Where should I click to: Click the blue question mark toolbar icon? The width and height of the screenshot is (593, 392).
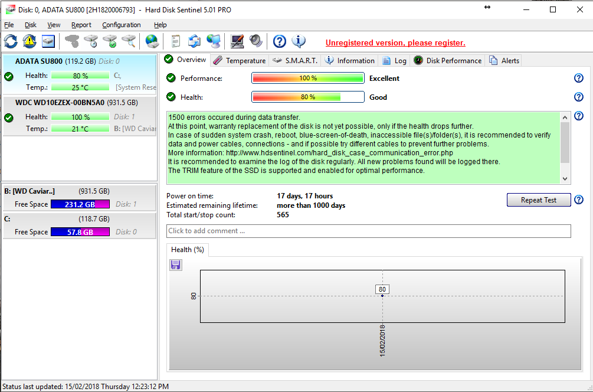click(280, 41)
